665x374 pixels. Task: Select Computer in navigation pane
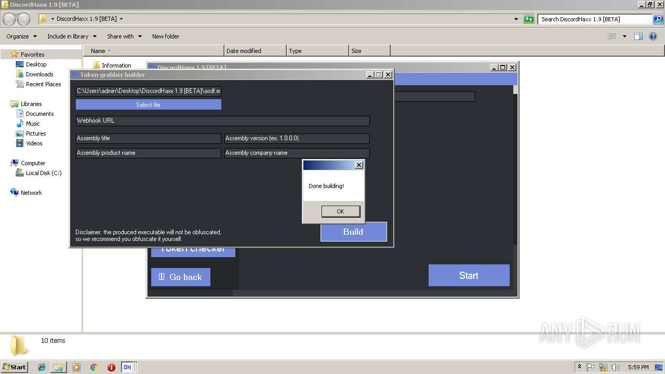[x=33, y=163]
